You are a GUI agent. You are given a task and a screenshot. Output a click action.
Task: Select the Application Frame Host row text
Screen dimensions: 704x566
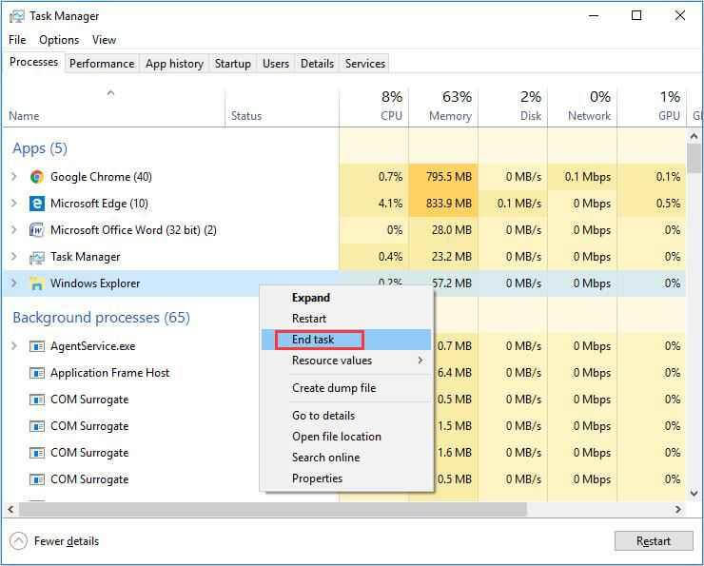pos(110,373)
